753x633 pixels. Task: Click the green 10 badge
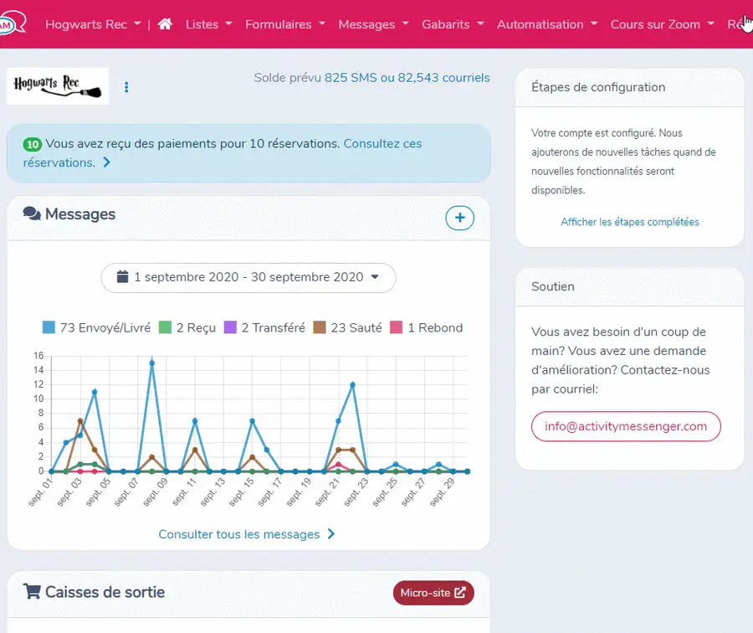pos(32,144)
